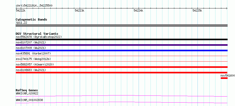
Task: Select the red nsv6108683 variant bar
Action: [121, 73]
